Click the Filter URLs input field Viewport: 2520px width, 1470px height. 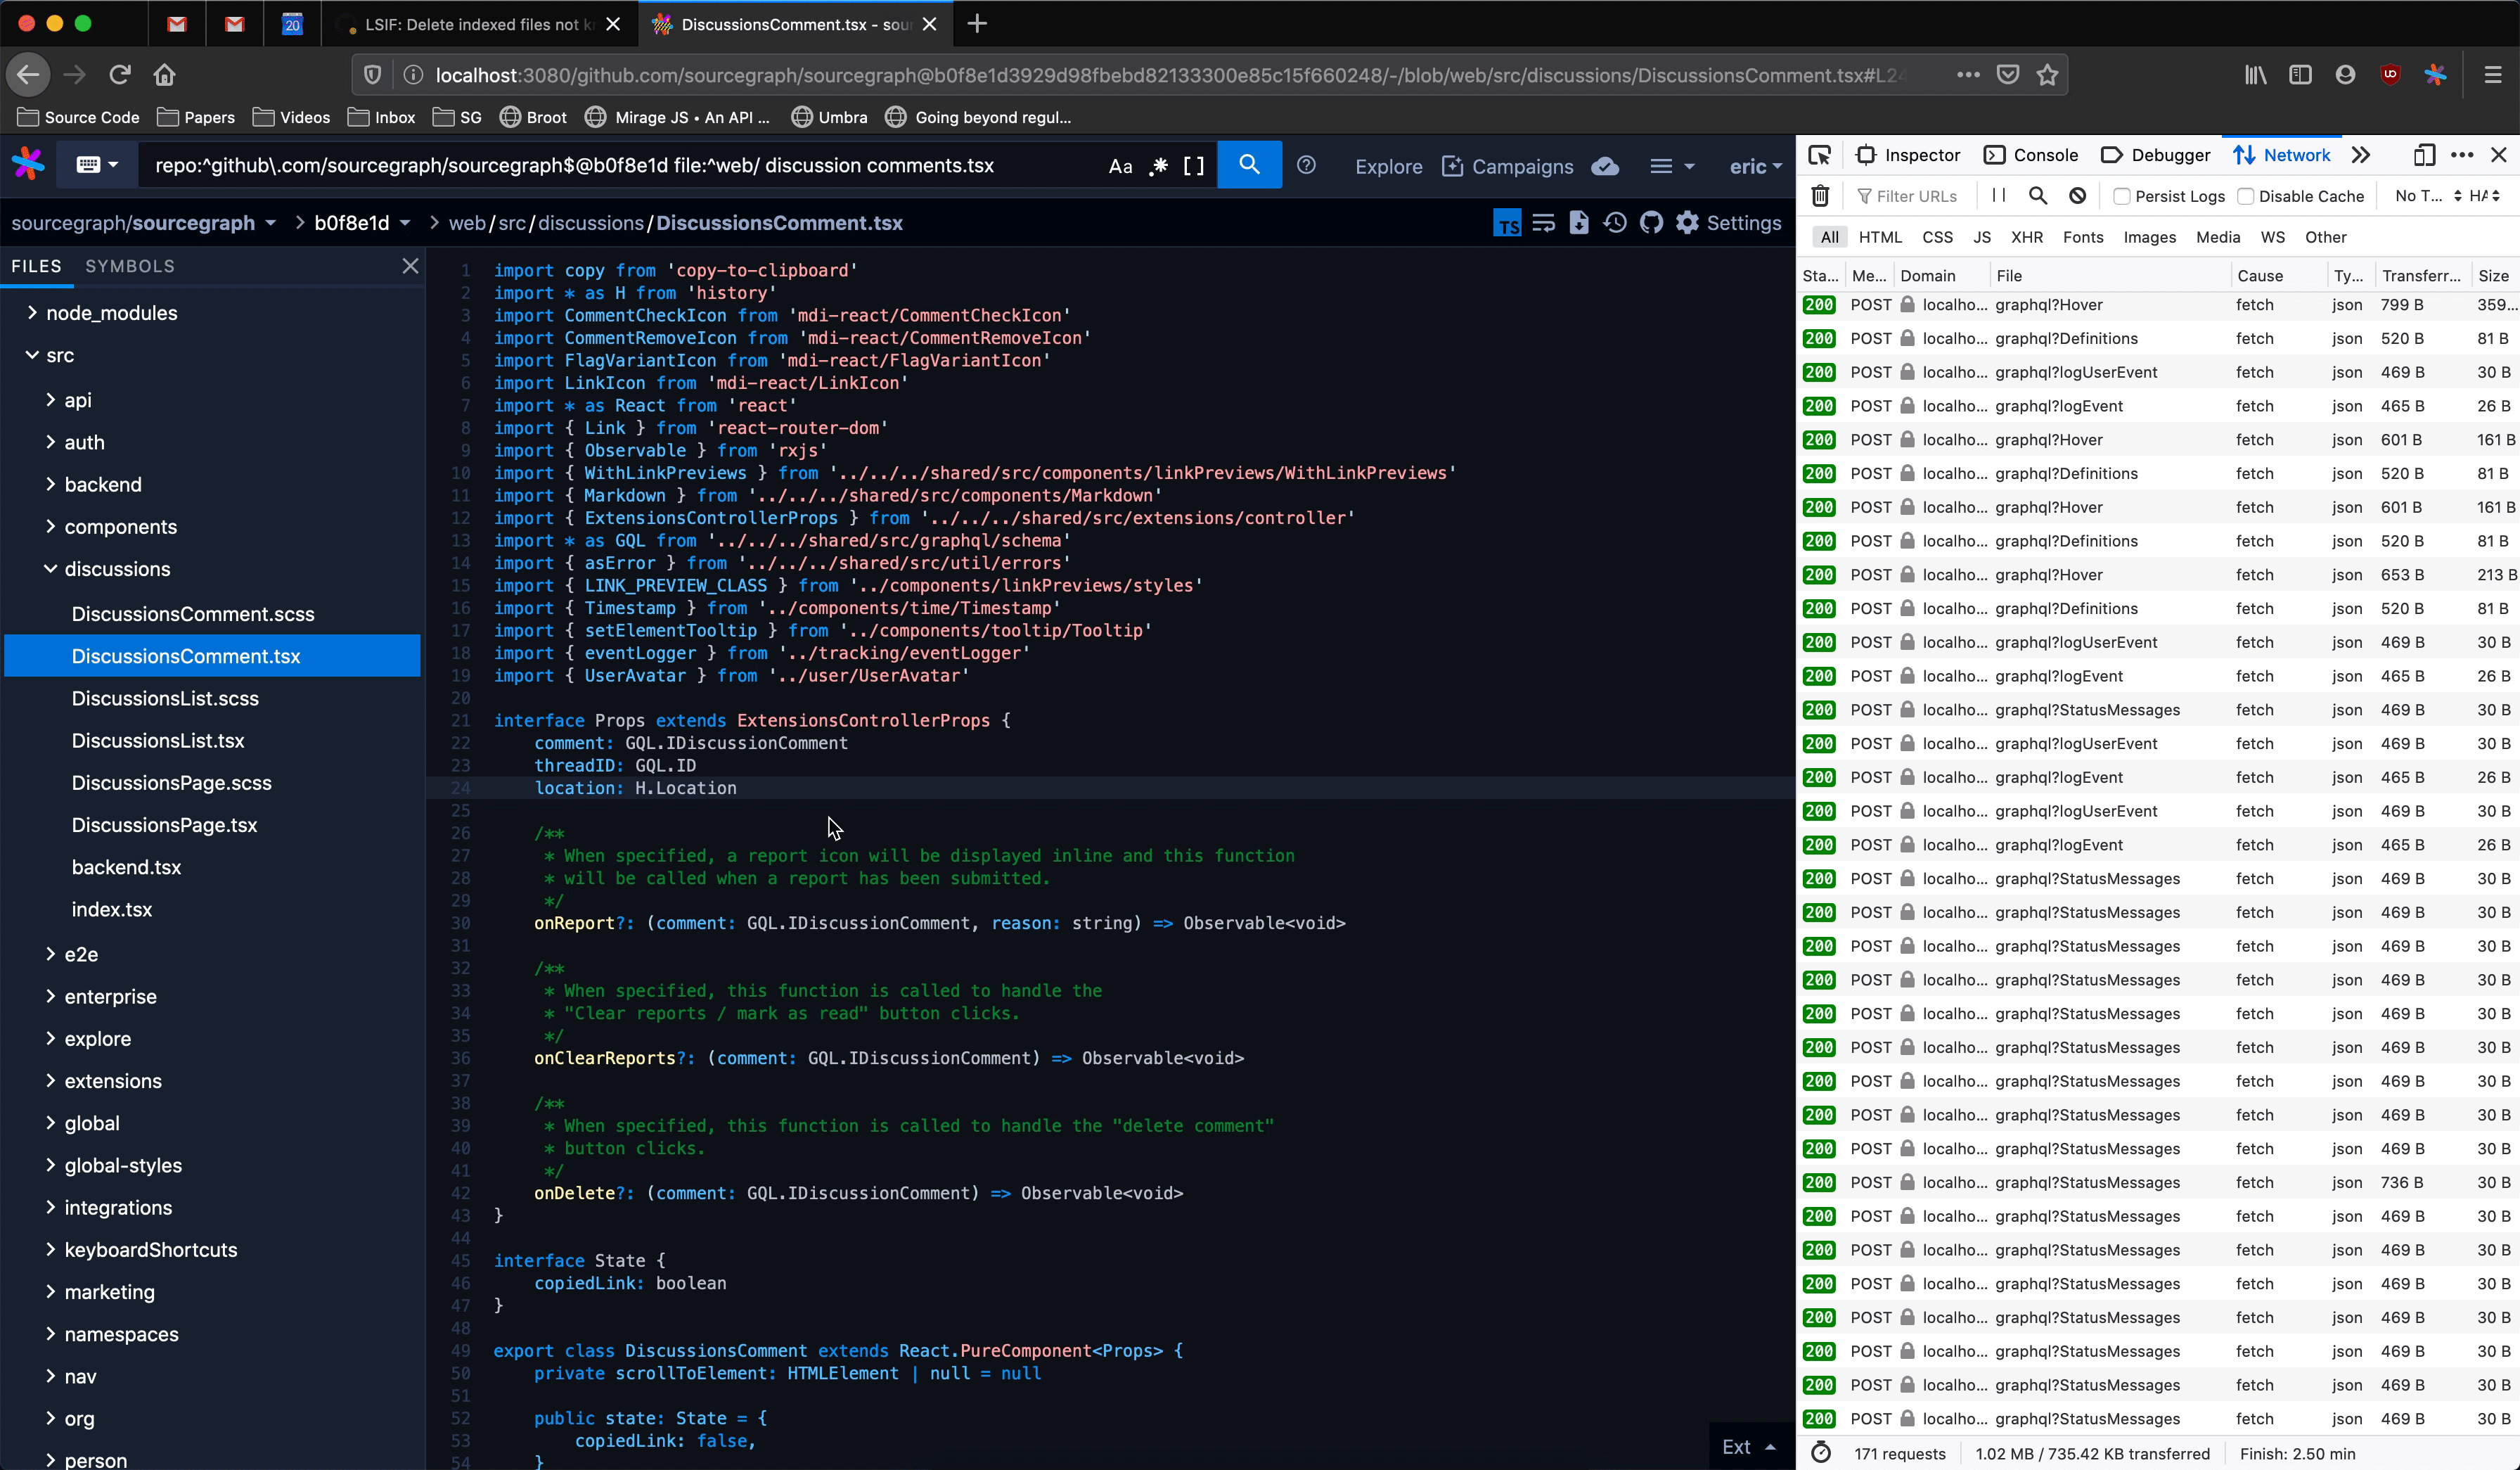(1915, 196)
